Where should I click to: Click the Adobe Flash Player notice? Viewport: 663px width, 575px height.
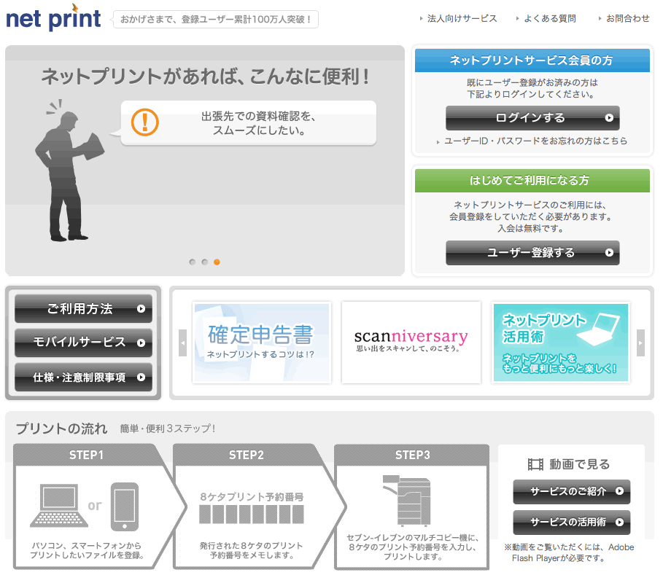569,552
